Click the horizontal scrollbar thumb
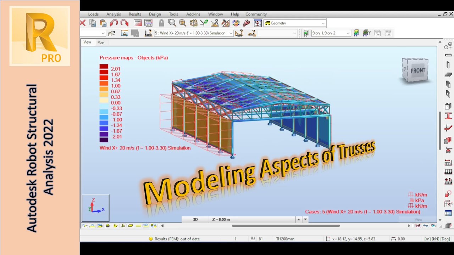The height and width of the screenshot is (255, 454). tap(286, 226)
